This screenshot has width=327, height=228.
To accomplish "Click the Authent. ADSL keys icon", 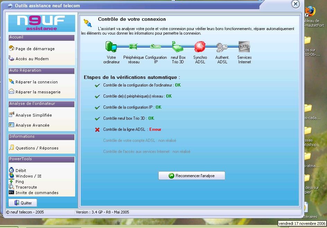I will pyautogui.click(x=221, y=47).
